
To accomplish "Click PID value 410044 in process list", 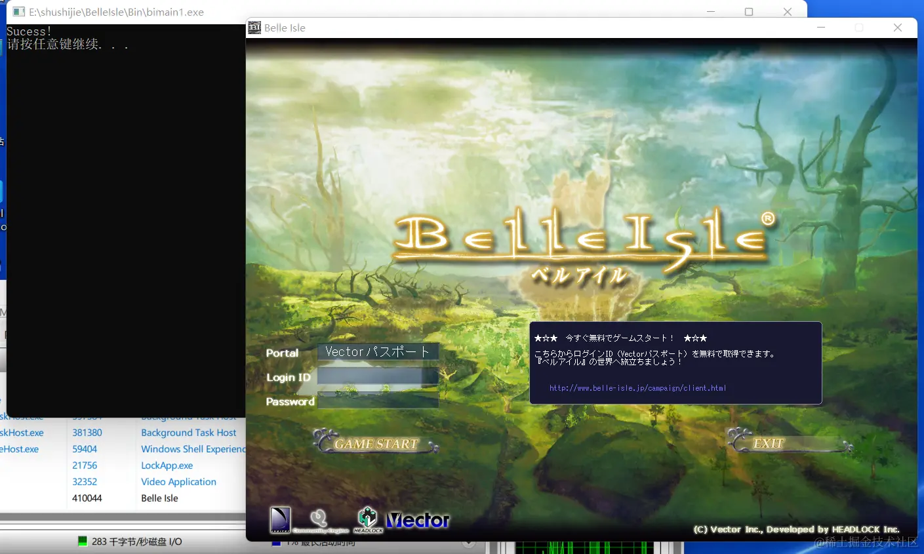I will (87, 498).
